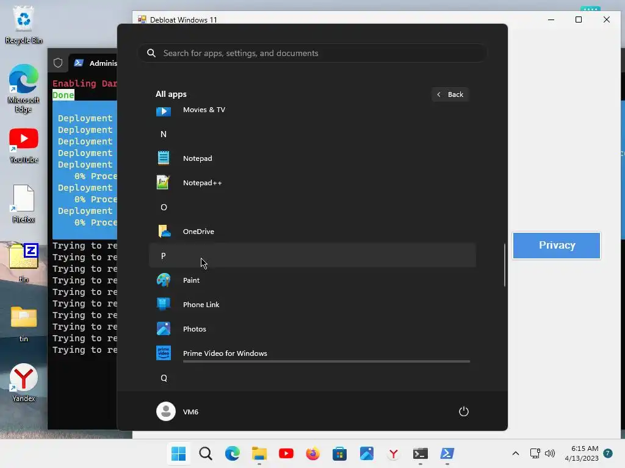Open Firefox from the taskbar
This screenshot has width=625, height=468.
click(313, 453)
